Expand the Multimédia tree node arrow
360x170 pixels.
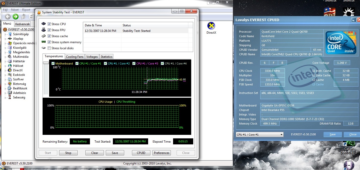pos(6,57)
